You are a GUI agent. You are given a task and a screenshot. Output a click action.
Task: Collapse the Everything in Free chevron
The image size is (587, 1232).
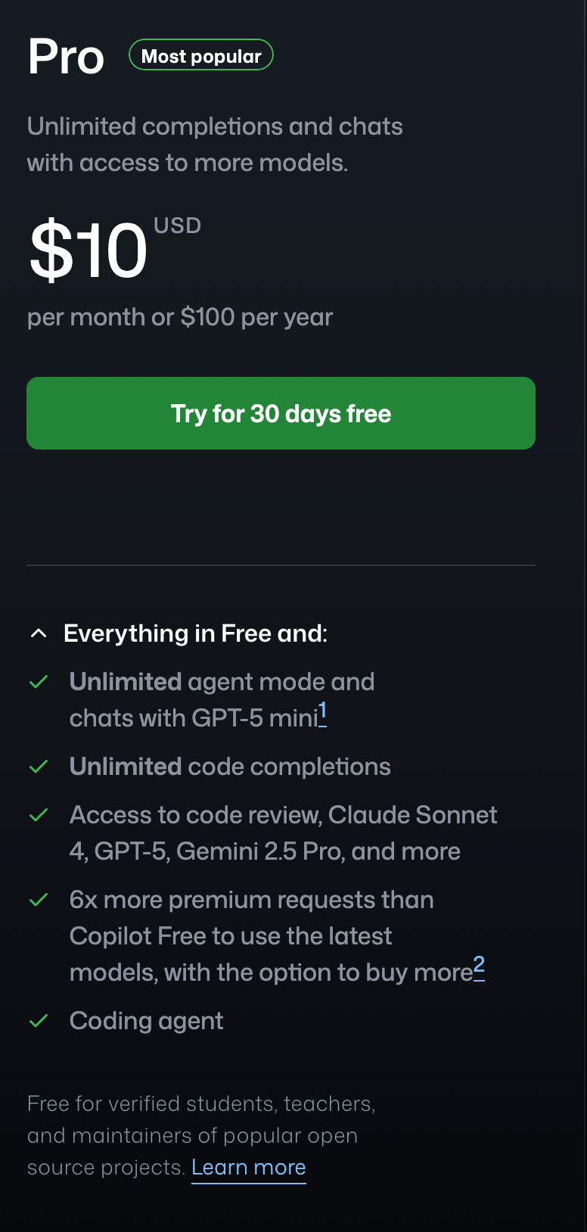pyautogui.click(x=39, y=633)
